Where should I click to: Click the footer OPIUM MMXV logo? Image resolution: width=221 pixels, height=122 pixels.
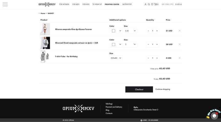[78, 108]
